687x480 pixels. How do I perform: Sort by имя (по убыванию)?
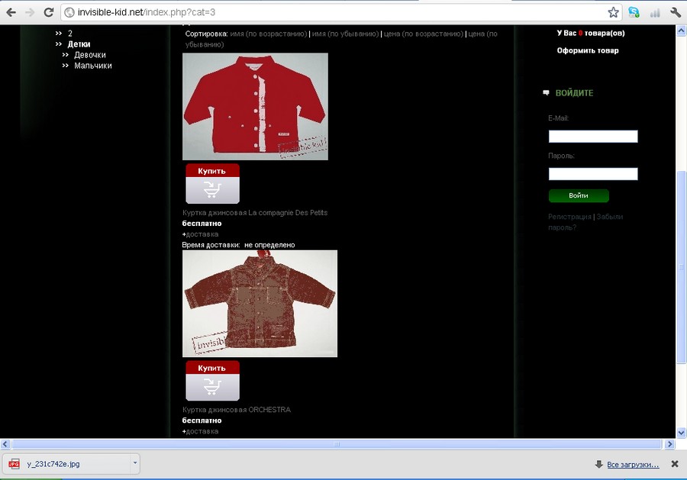(x=345, y=34)
